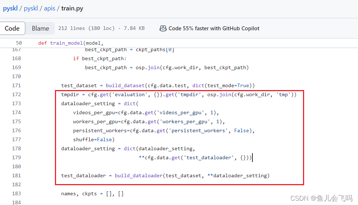Open the pyskl repository root breadcrumb
The height and width of the screenshot is (205, 358).
coord(10,8)
